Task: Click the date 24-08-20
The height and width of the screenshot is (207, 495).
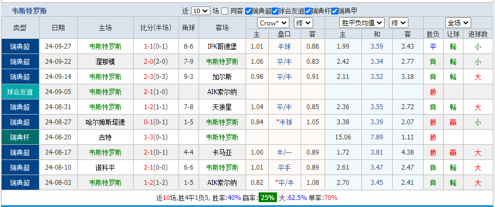Action: pos(58,137)
